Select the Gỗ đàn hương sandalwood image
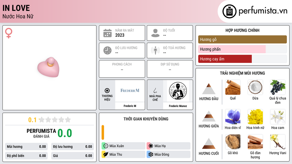The image size is (292, 164). [x=255, y=142]
